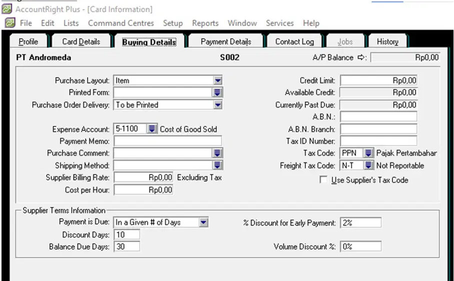Click the Credit Limit field
This screenshot has width=454, height=281.
pyautogui.click(x=378, y=80)
